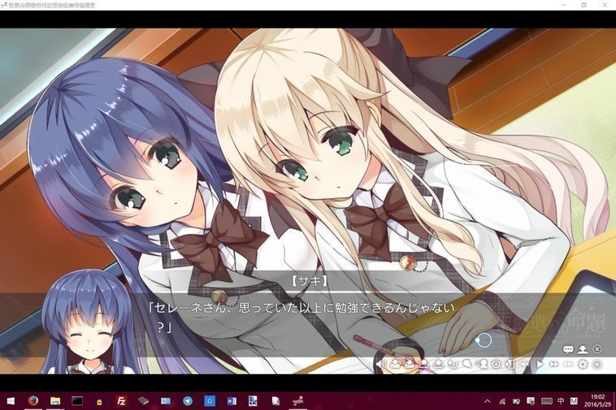This screenshot has height=410, width=616.
Task: Start auto mode with the play triangle
Action: 540,364
